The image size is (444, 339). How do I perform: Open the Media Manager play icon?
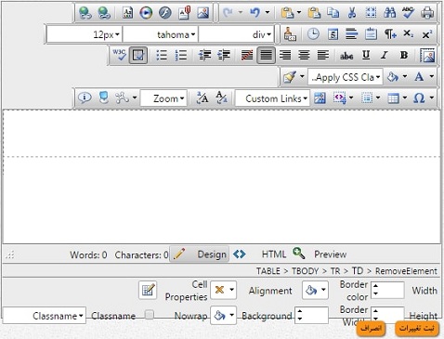click(x=146, y=13)
